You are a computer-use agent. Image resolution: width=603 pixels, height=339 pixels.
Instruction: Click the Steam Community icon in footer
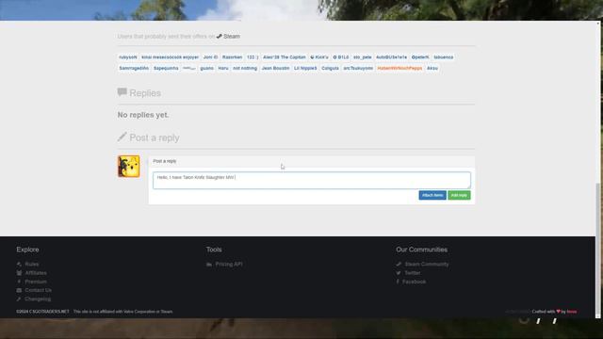tap(399, 264)
